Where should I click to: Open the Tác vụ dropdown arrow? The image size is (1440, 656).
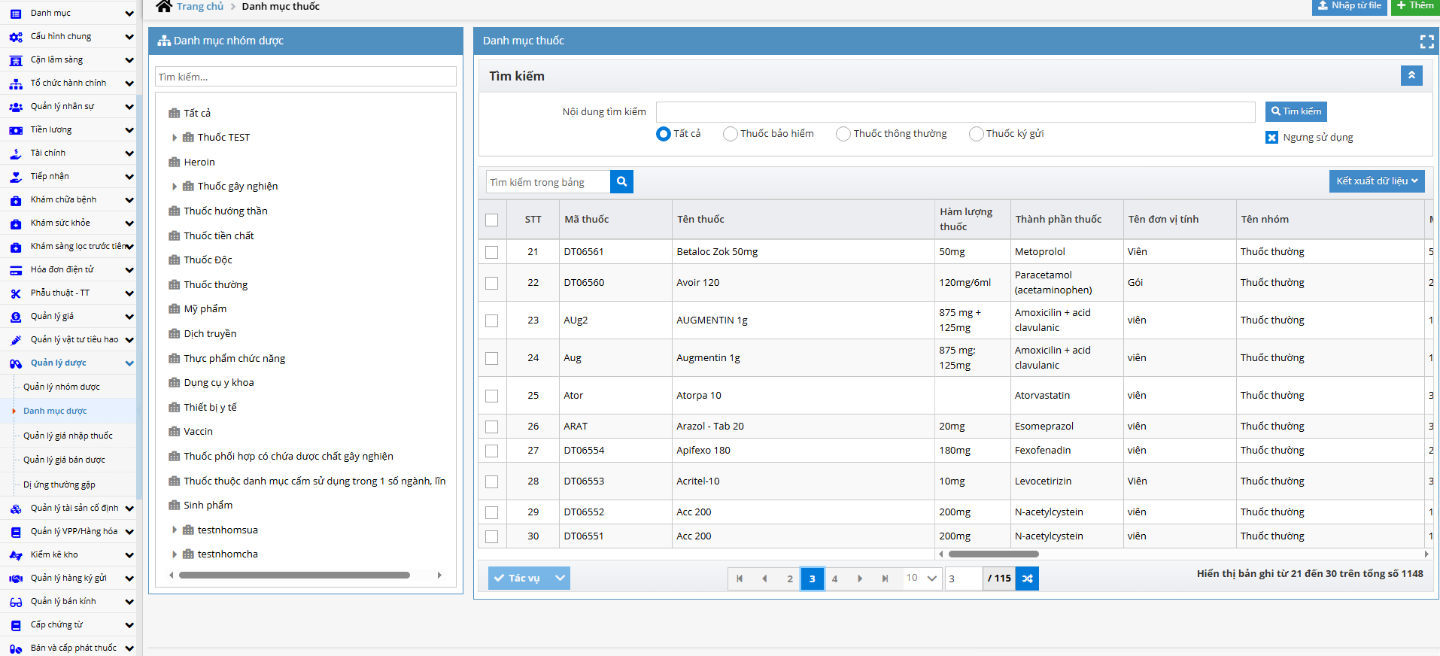click(560, 578)
